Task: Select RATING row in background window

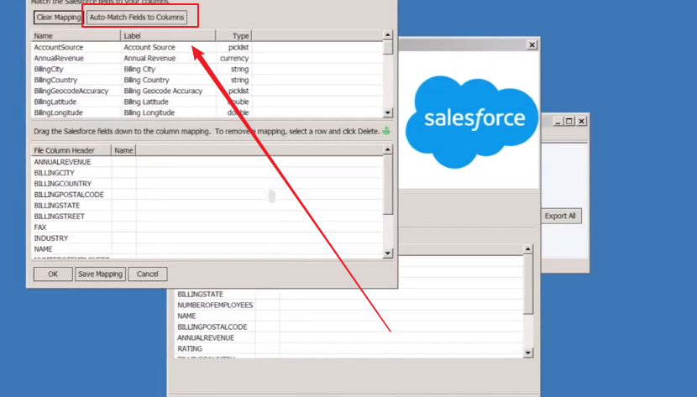Action: click(349, 348)
